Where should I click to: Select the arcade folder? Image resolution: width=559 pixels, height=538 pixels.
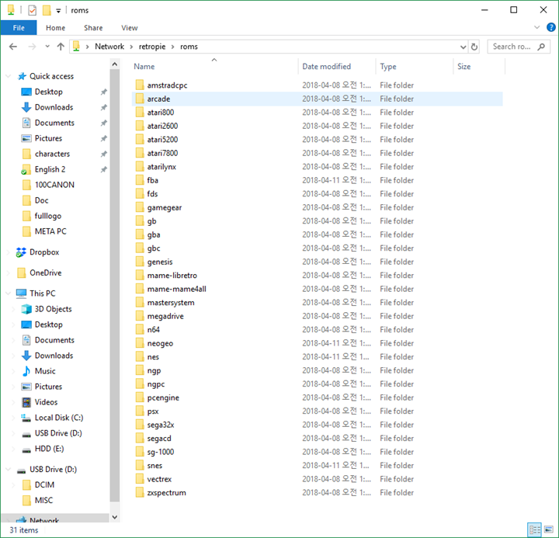(x=158, y=99)
